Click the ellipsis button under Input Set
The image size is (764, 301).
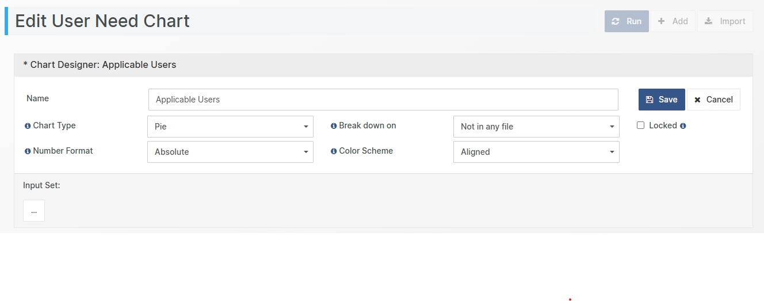click(34, 211)
